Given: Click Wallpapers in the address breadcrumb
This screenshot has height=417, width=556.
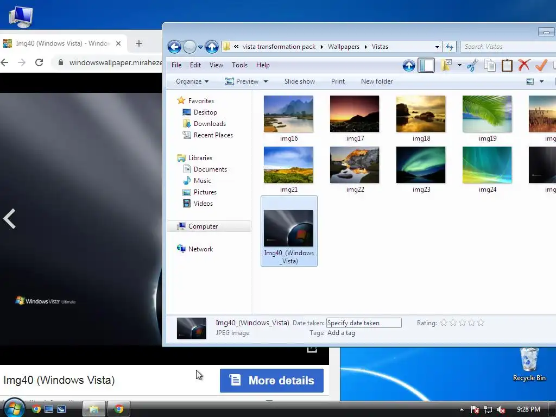Looking at the screenshot, I should click(343, 47).
